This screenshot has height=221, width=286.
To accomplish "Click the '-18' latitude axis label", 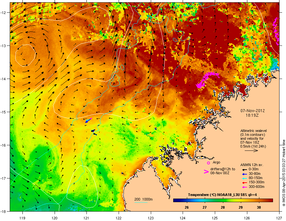I will coord(3,212).
